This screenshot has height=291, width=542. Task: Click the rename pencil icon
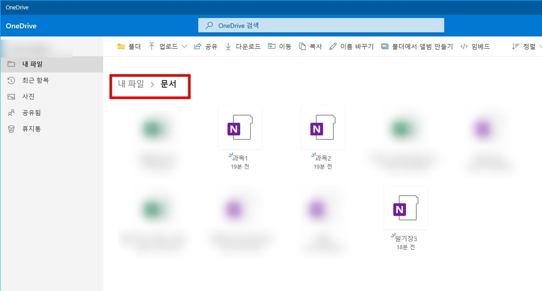pyautogui.click(x=333, y=46)
